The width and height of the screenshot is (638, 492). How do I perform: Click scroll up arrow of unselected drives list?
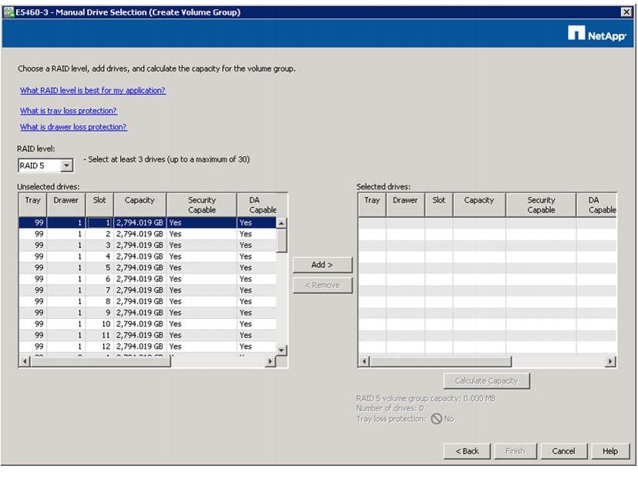(281, 223)
